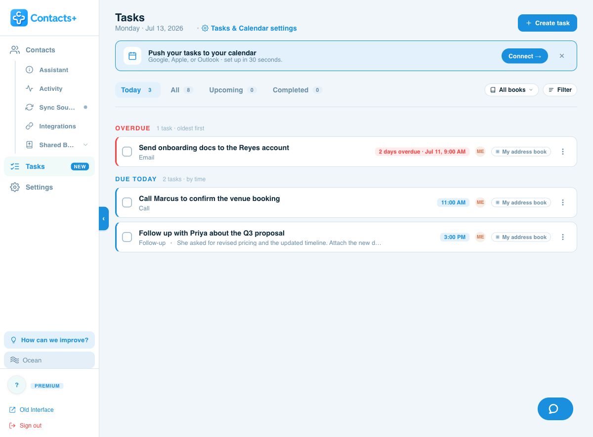Viewport: 593px width, 437px height.
Task: Click My address book tag on Priya task
Action: coord(521,237)
